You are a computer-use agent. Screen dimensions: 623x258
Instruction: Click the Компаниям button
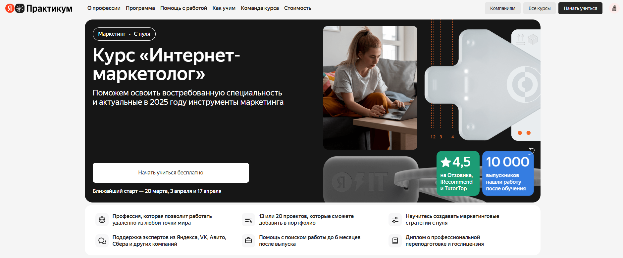click(x=503, y=8)
